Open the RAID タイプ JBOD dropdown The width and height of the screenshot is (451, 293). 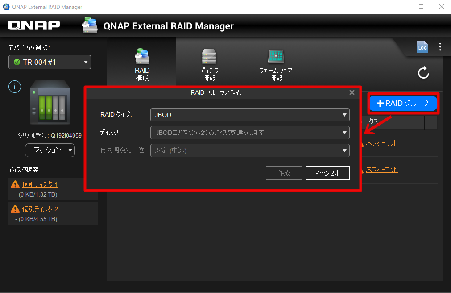250,115
